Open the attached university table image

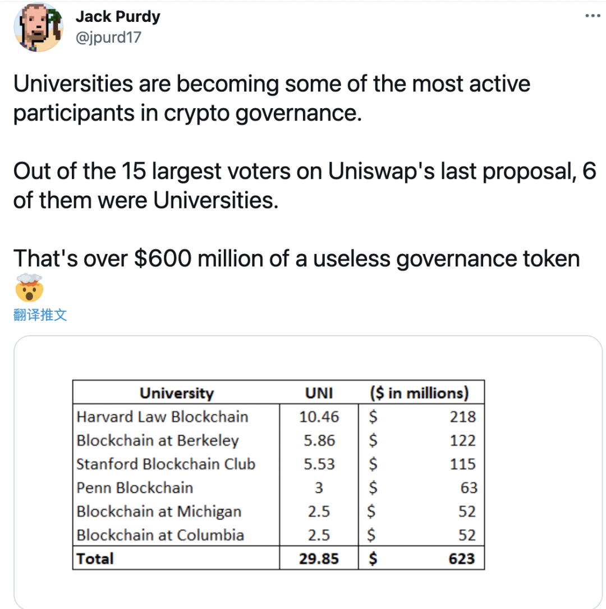[x=308, y=472]
